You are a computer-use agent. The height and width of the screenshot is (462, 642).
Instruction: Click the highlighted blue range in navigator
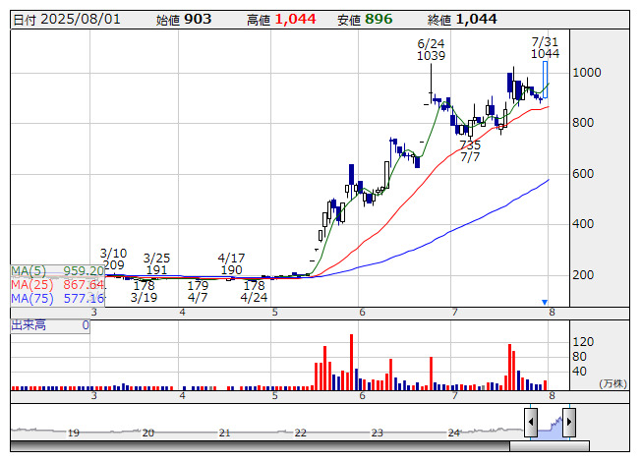(x=550, y=425)
